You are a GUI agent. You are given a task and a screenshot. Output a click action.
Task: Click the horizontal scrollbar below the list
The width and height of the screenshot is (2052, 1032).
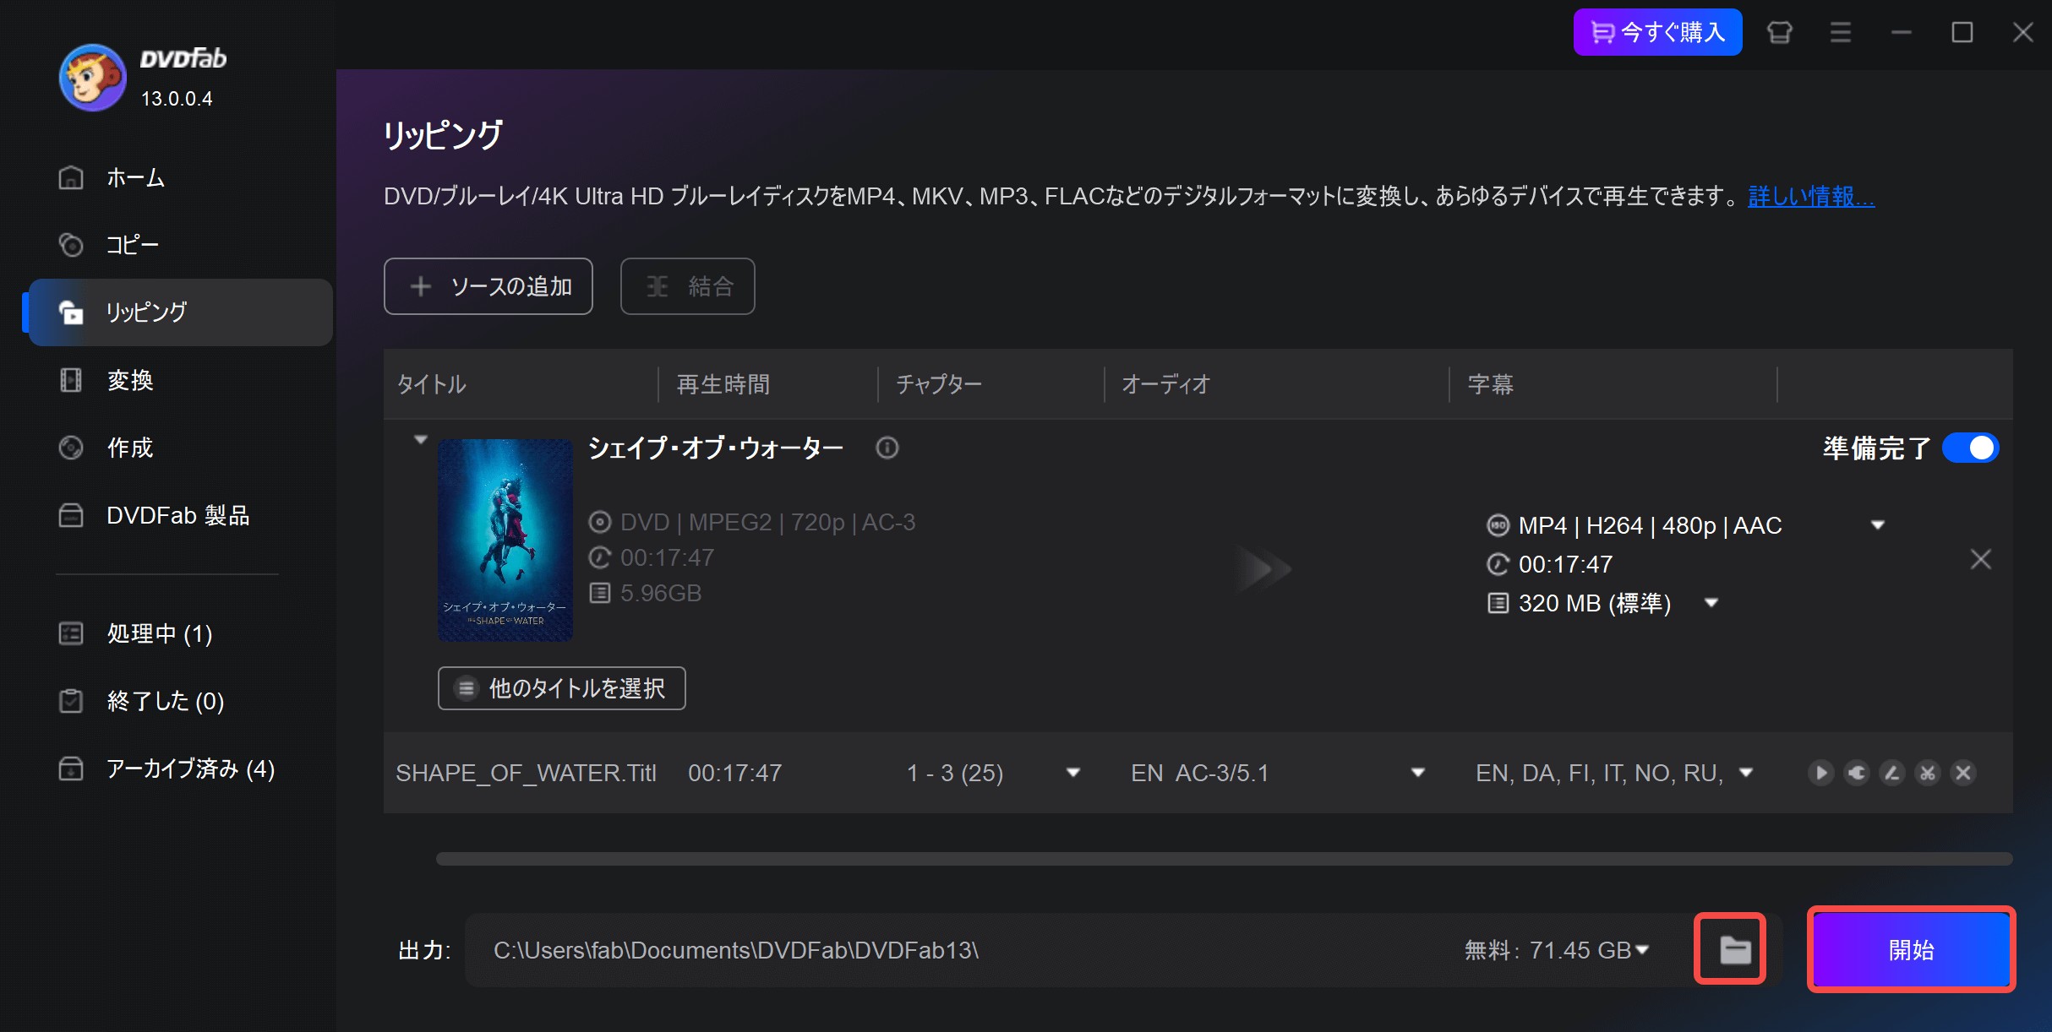1224,859
